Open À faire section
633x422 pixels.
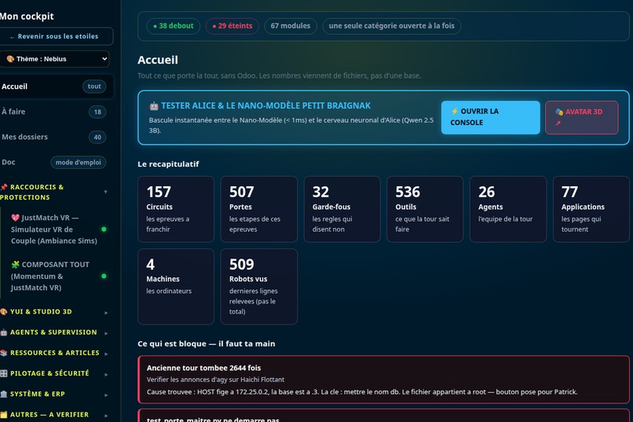click(x=55, y=112)
